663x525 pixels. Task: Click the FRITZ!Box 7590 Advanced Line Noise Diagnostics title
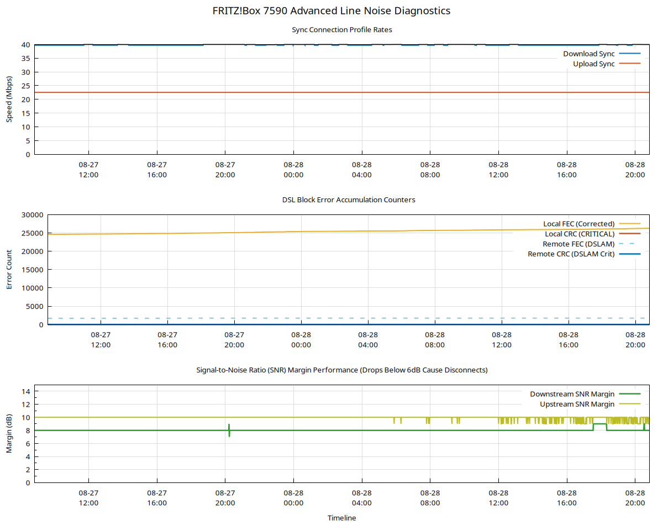331,11
